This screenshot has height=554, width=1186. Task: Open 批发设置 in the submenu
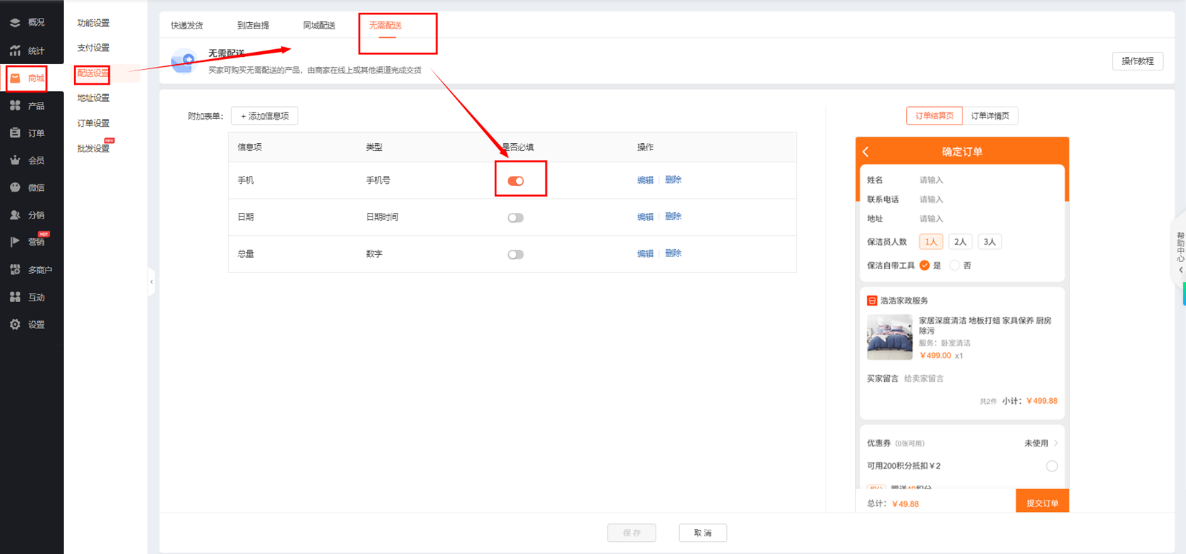click(x=93, y=149)
